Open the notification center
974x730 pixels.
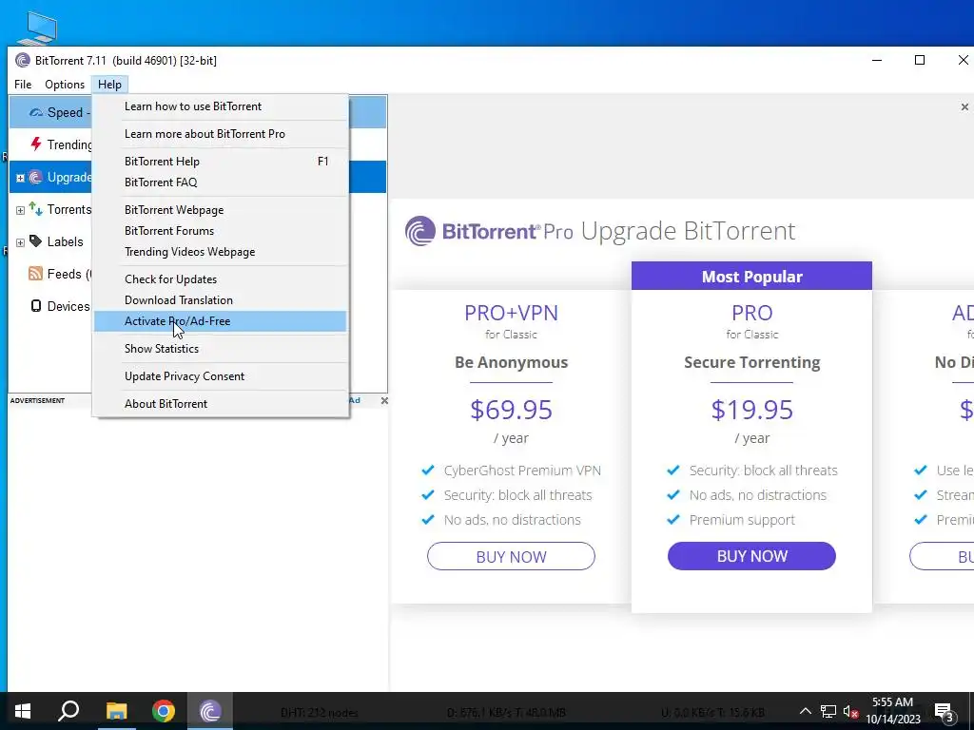[945, 711]
